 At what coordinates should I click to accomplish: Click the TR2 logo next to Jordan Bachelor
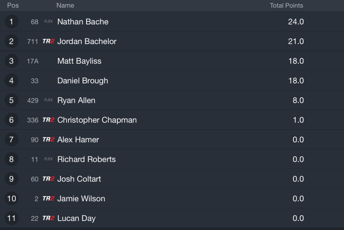point(48,41)
